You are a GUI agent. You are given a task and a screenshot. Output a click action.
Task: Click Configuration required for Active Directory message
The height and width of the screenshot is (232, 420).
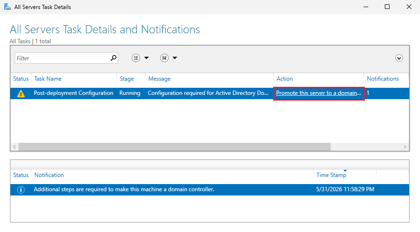tap(208, 93)
